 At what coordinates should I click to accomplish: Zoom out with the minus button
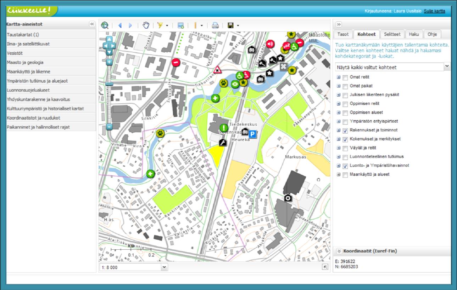click(109, 126)
